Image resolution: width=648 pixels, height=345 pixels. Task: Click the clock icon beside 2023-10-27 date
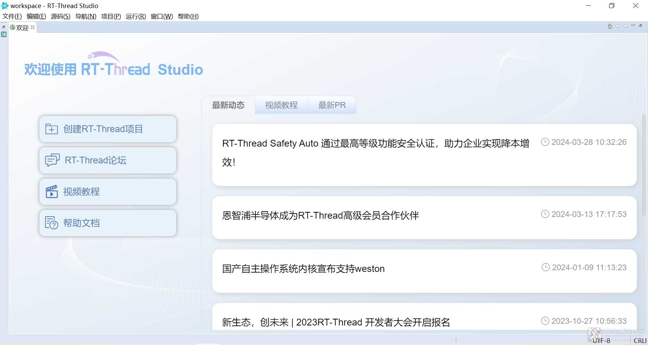pos(545,321)
